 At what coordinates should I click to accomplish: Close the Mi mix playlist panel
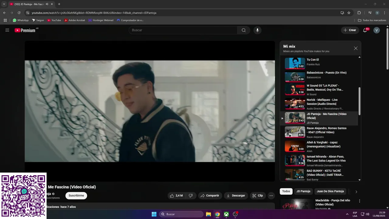356,48
